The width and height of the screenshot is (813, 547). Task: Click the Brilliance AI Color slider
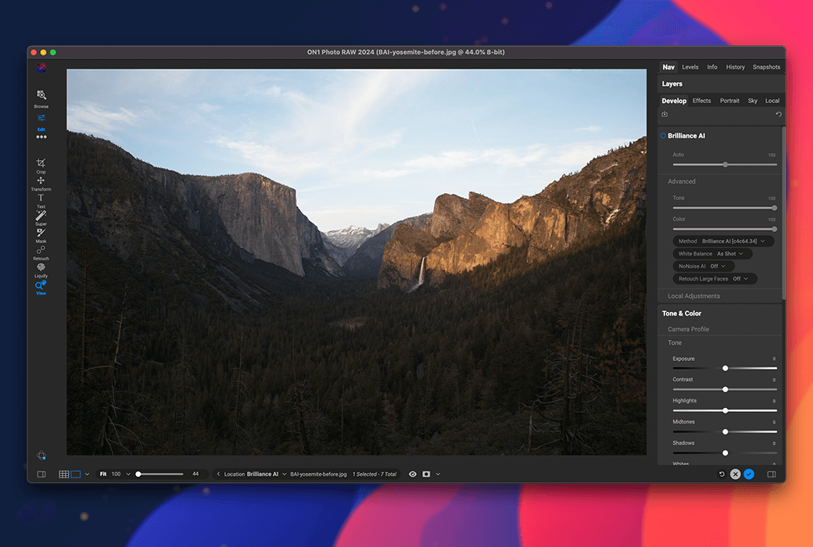click(725, 229)
